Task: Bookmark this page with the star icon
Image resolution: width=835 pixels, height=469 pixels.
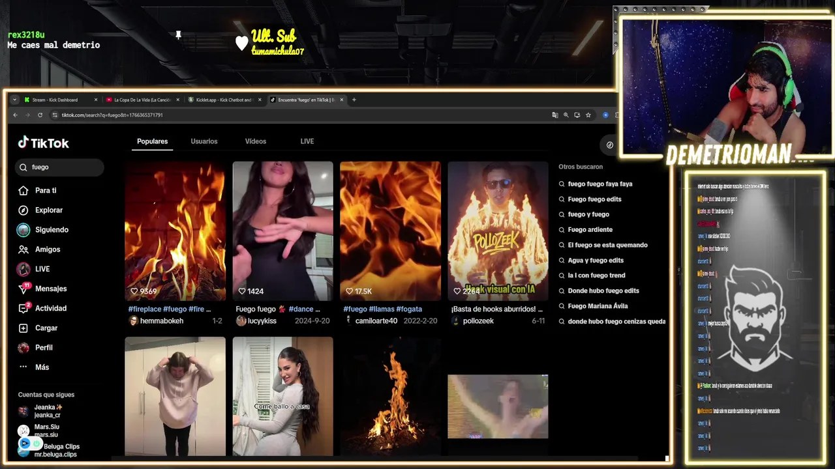Action: (588, 115)
